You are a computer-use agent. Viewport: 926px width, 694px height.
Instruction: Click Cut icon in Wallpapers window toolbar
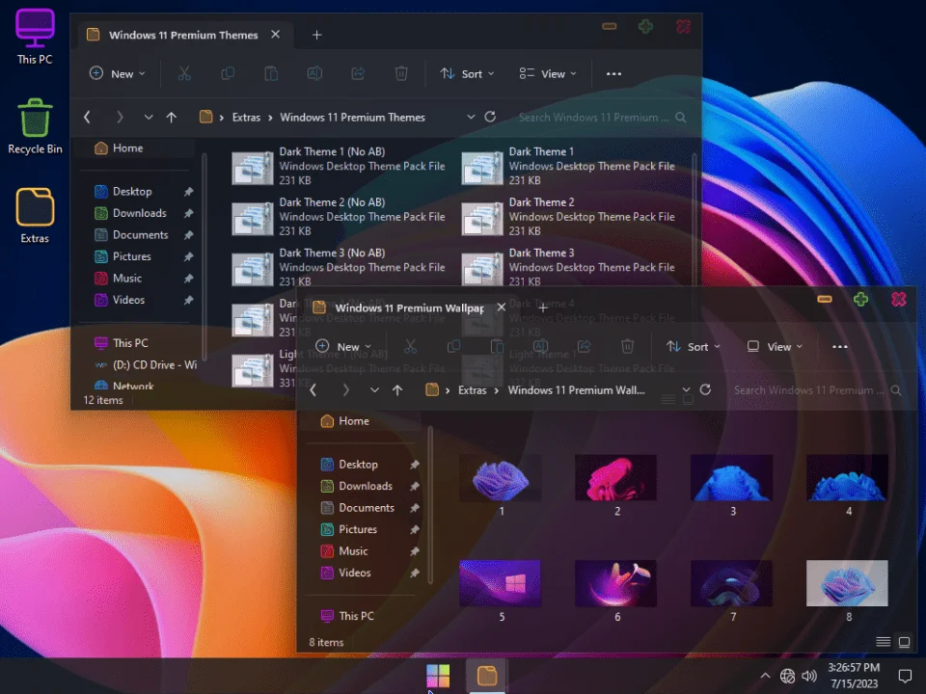[411, 346]
